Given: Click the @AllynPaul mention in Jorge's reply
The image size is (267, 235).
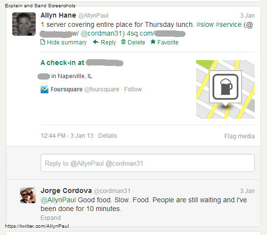Looking at the screenshot, I should [x=58, y=200].
